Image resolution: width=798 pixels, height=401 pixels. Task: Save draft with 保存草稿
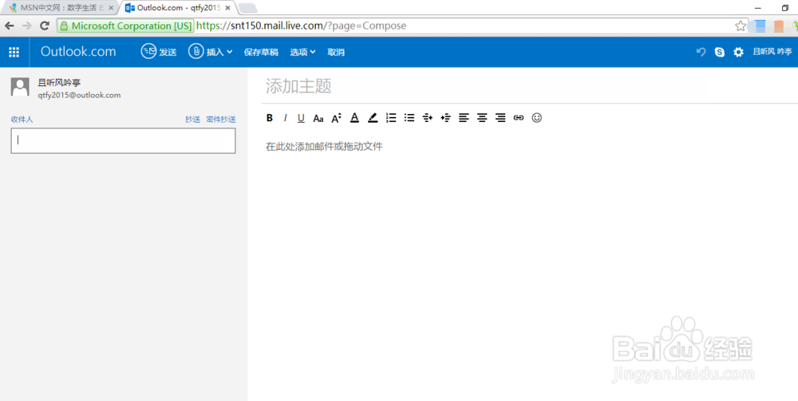click(261, 52)
